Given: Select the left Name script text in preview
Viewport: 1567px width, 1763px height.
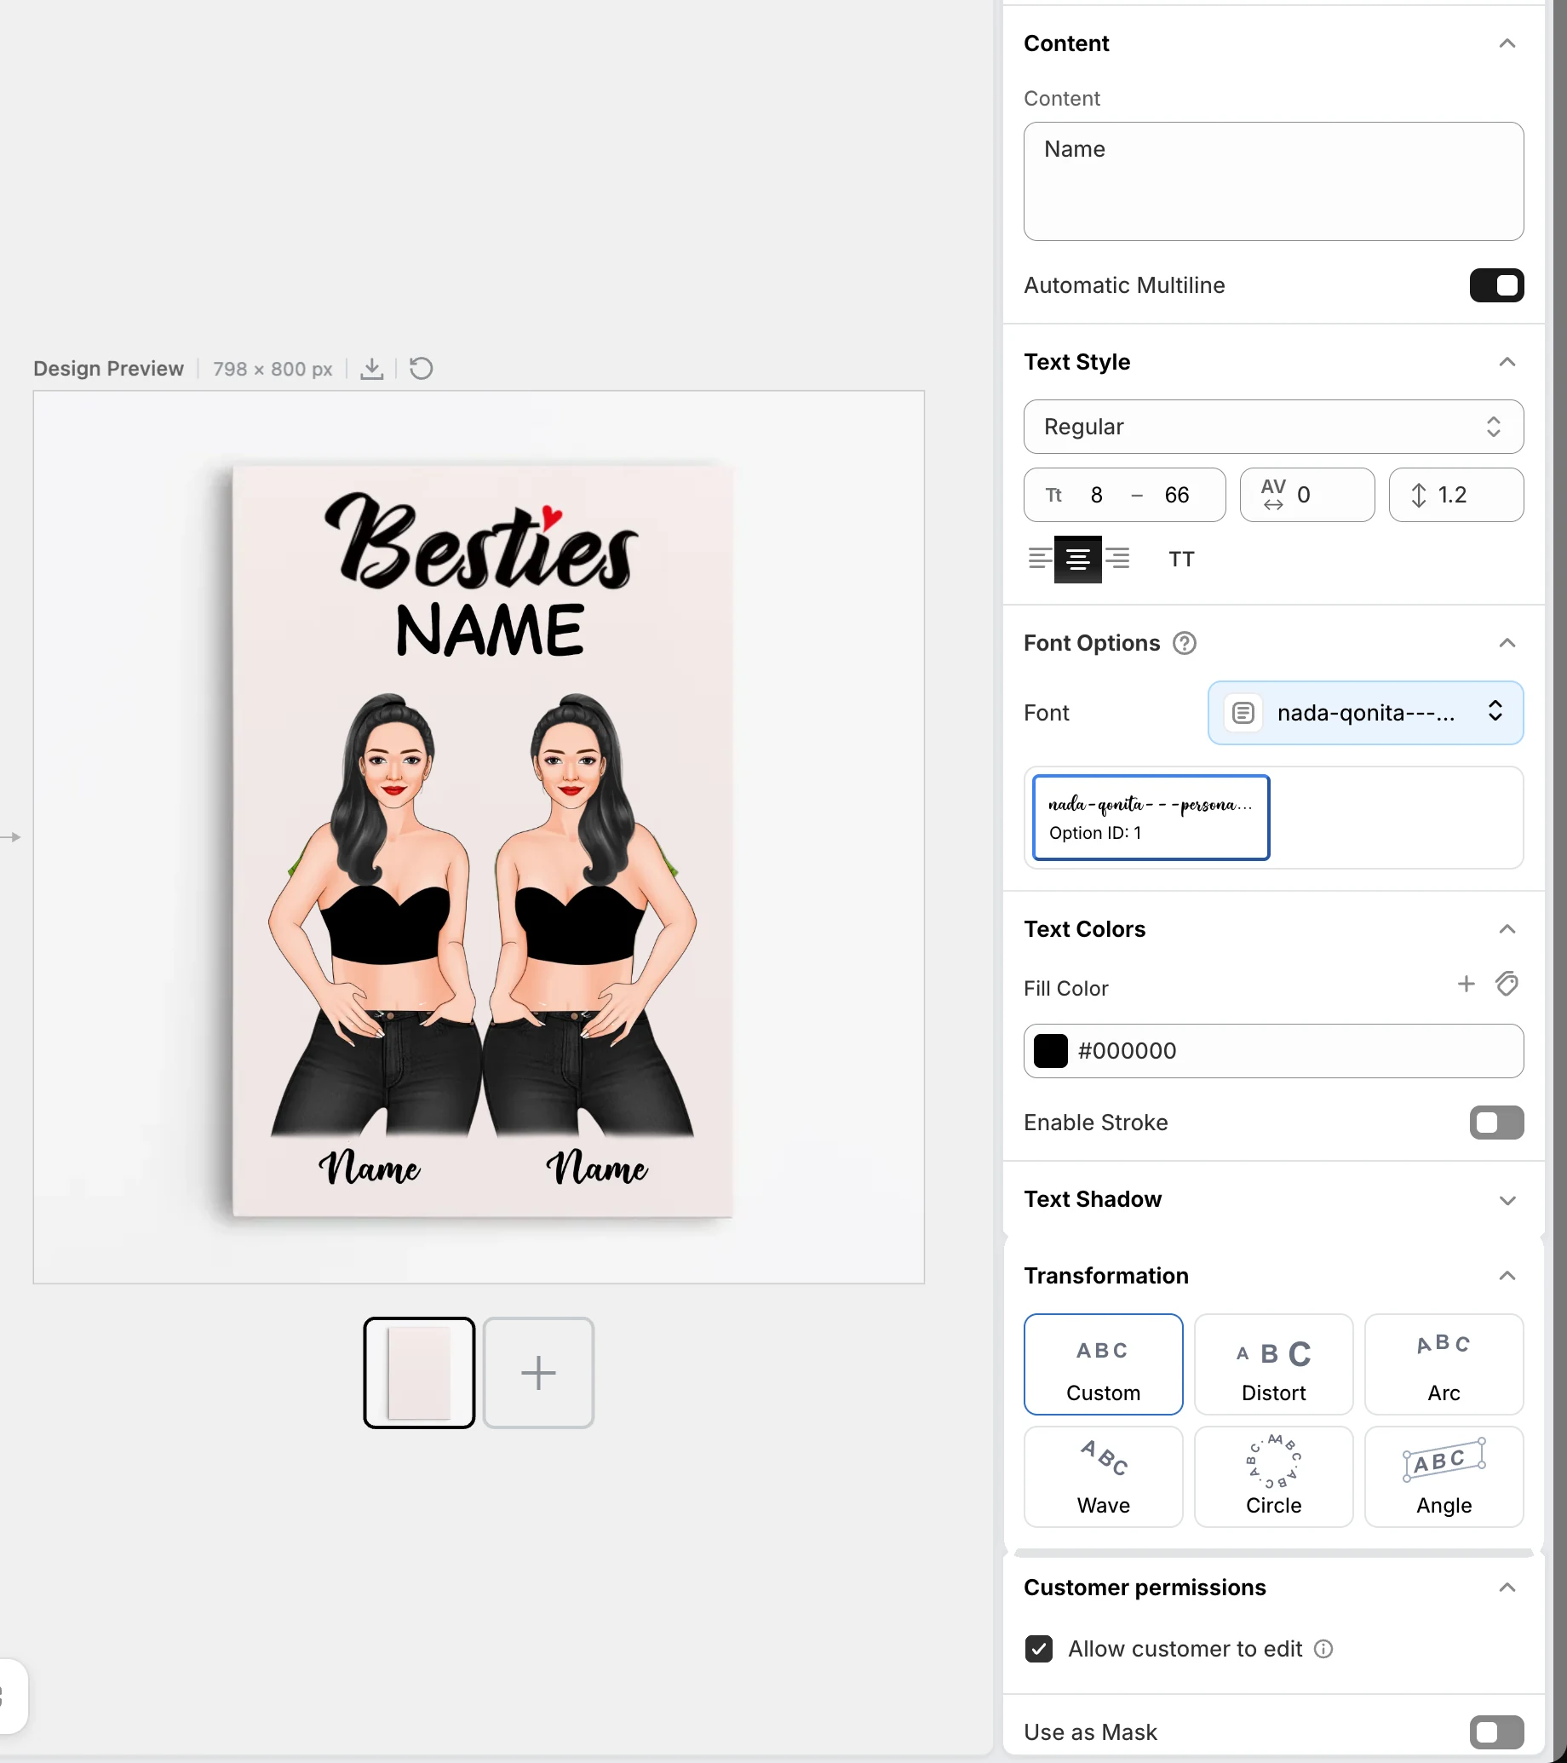Looking at the screenshot, I should point(369,1166).
